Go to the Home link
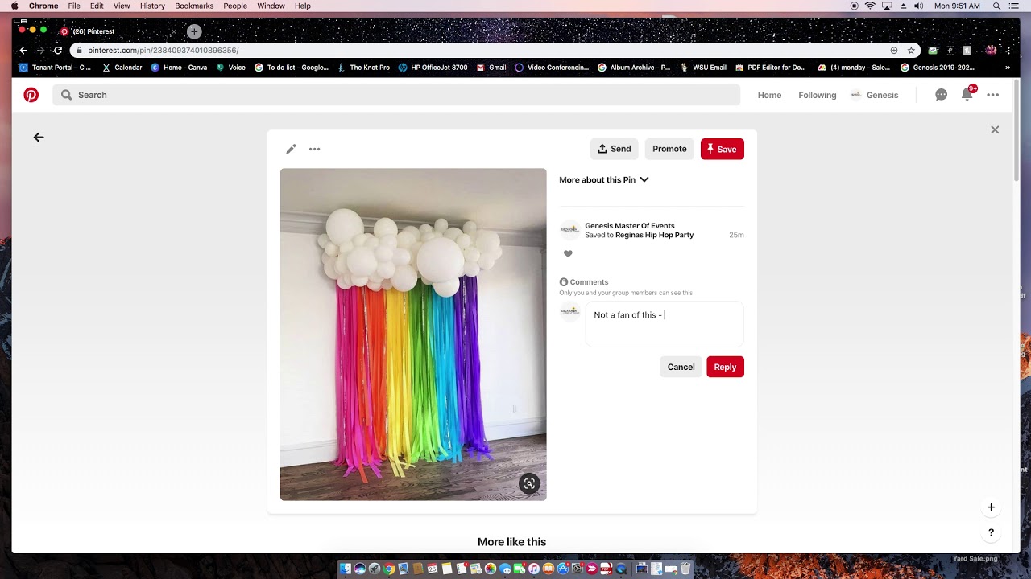This screenshot has height=579, width=1031. 769,95
